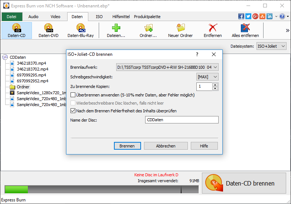The image size is (291, 204).
Task: Open the Facebook share icon
Action: tap(241, 16)
